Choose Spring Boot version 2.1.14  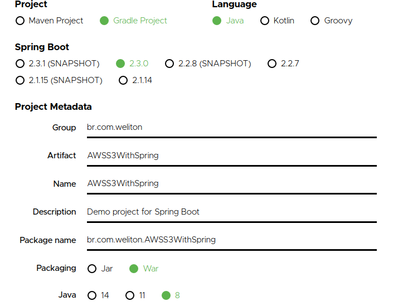pos(124,80)
